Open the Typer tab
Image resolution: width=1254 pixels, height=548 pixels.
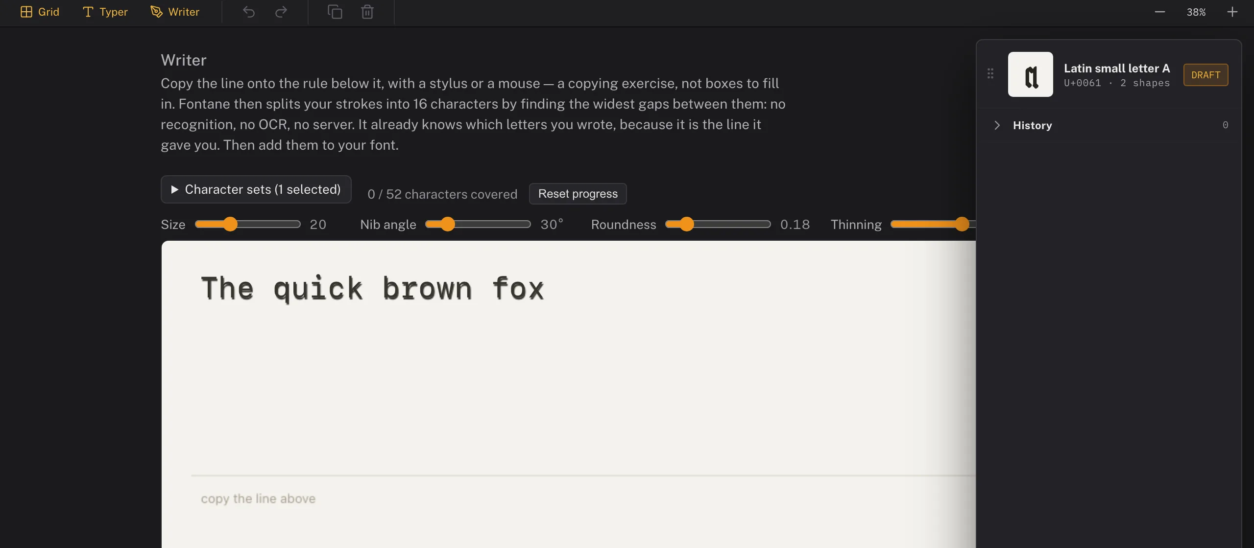point(105,12)
